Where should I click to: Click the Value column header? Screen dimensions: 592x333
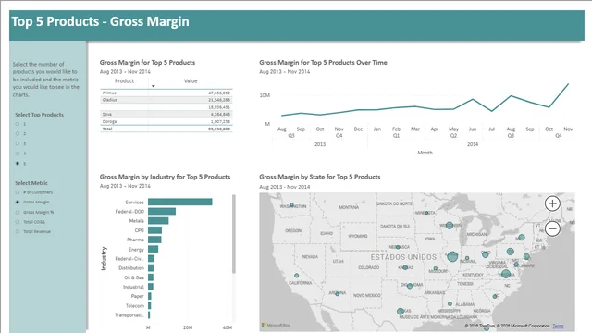[x=191, y=80]
